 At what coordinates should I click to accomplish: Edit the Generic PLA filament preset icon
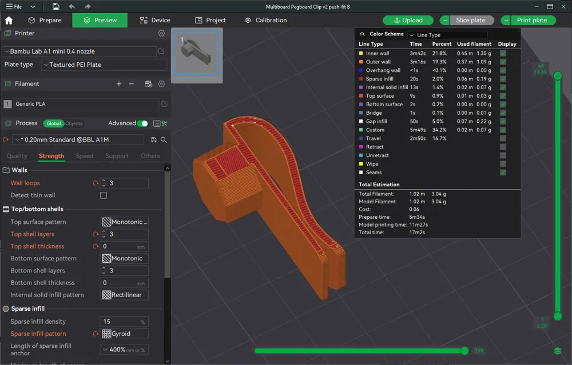tap(165, 104)
